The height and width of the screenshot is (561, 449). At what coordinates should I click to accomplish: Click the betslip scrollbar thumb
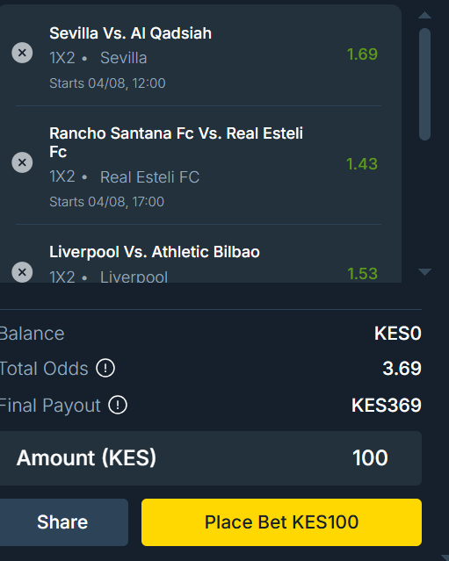coord(424,84)
